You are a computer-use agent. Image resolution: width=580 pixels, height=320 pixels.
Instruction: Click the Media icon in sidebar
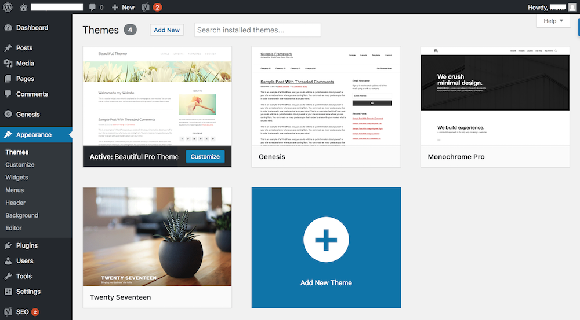coord(8,64)
